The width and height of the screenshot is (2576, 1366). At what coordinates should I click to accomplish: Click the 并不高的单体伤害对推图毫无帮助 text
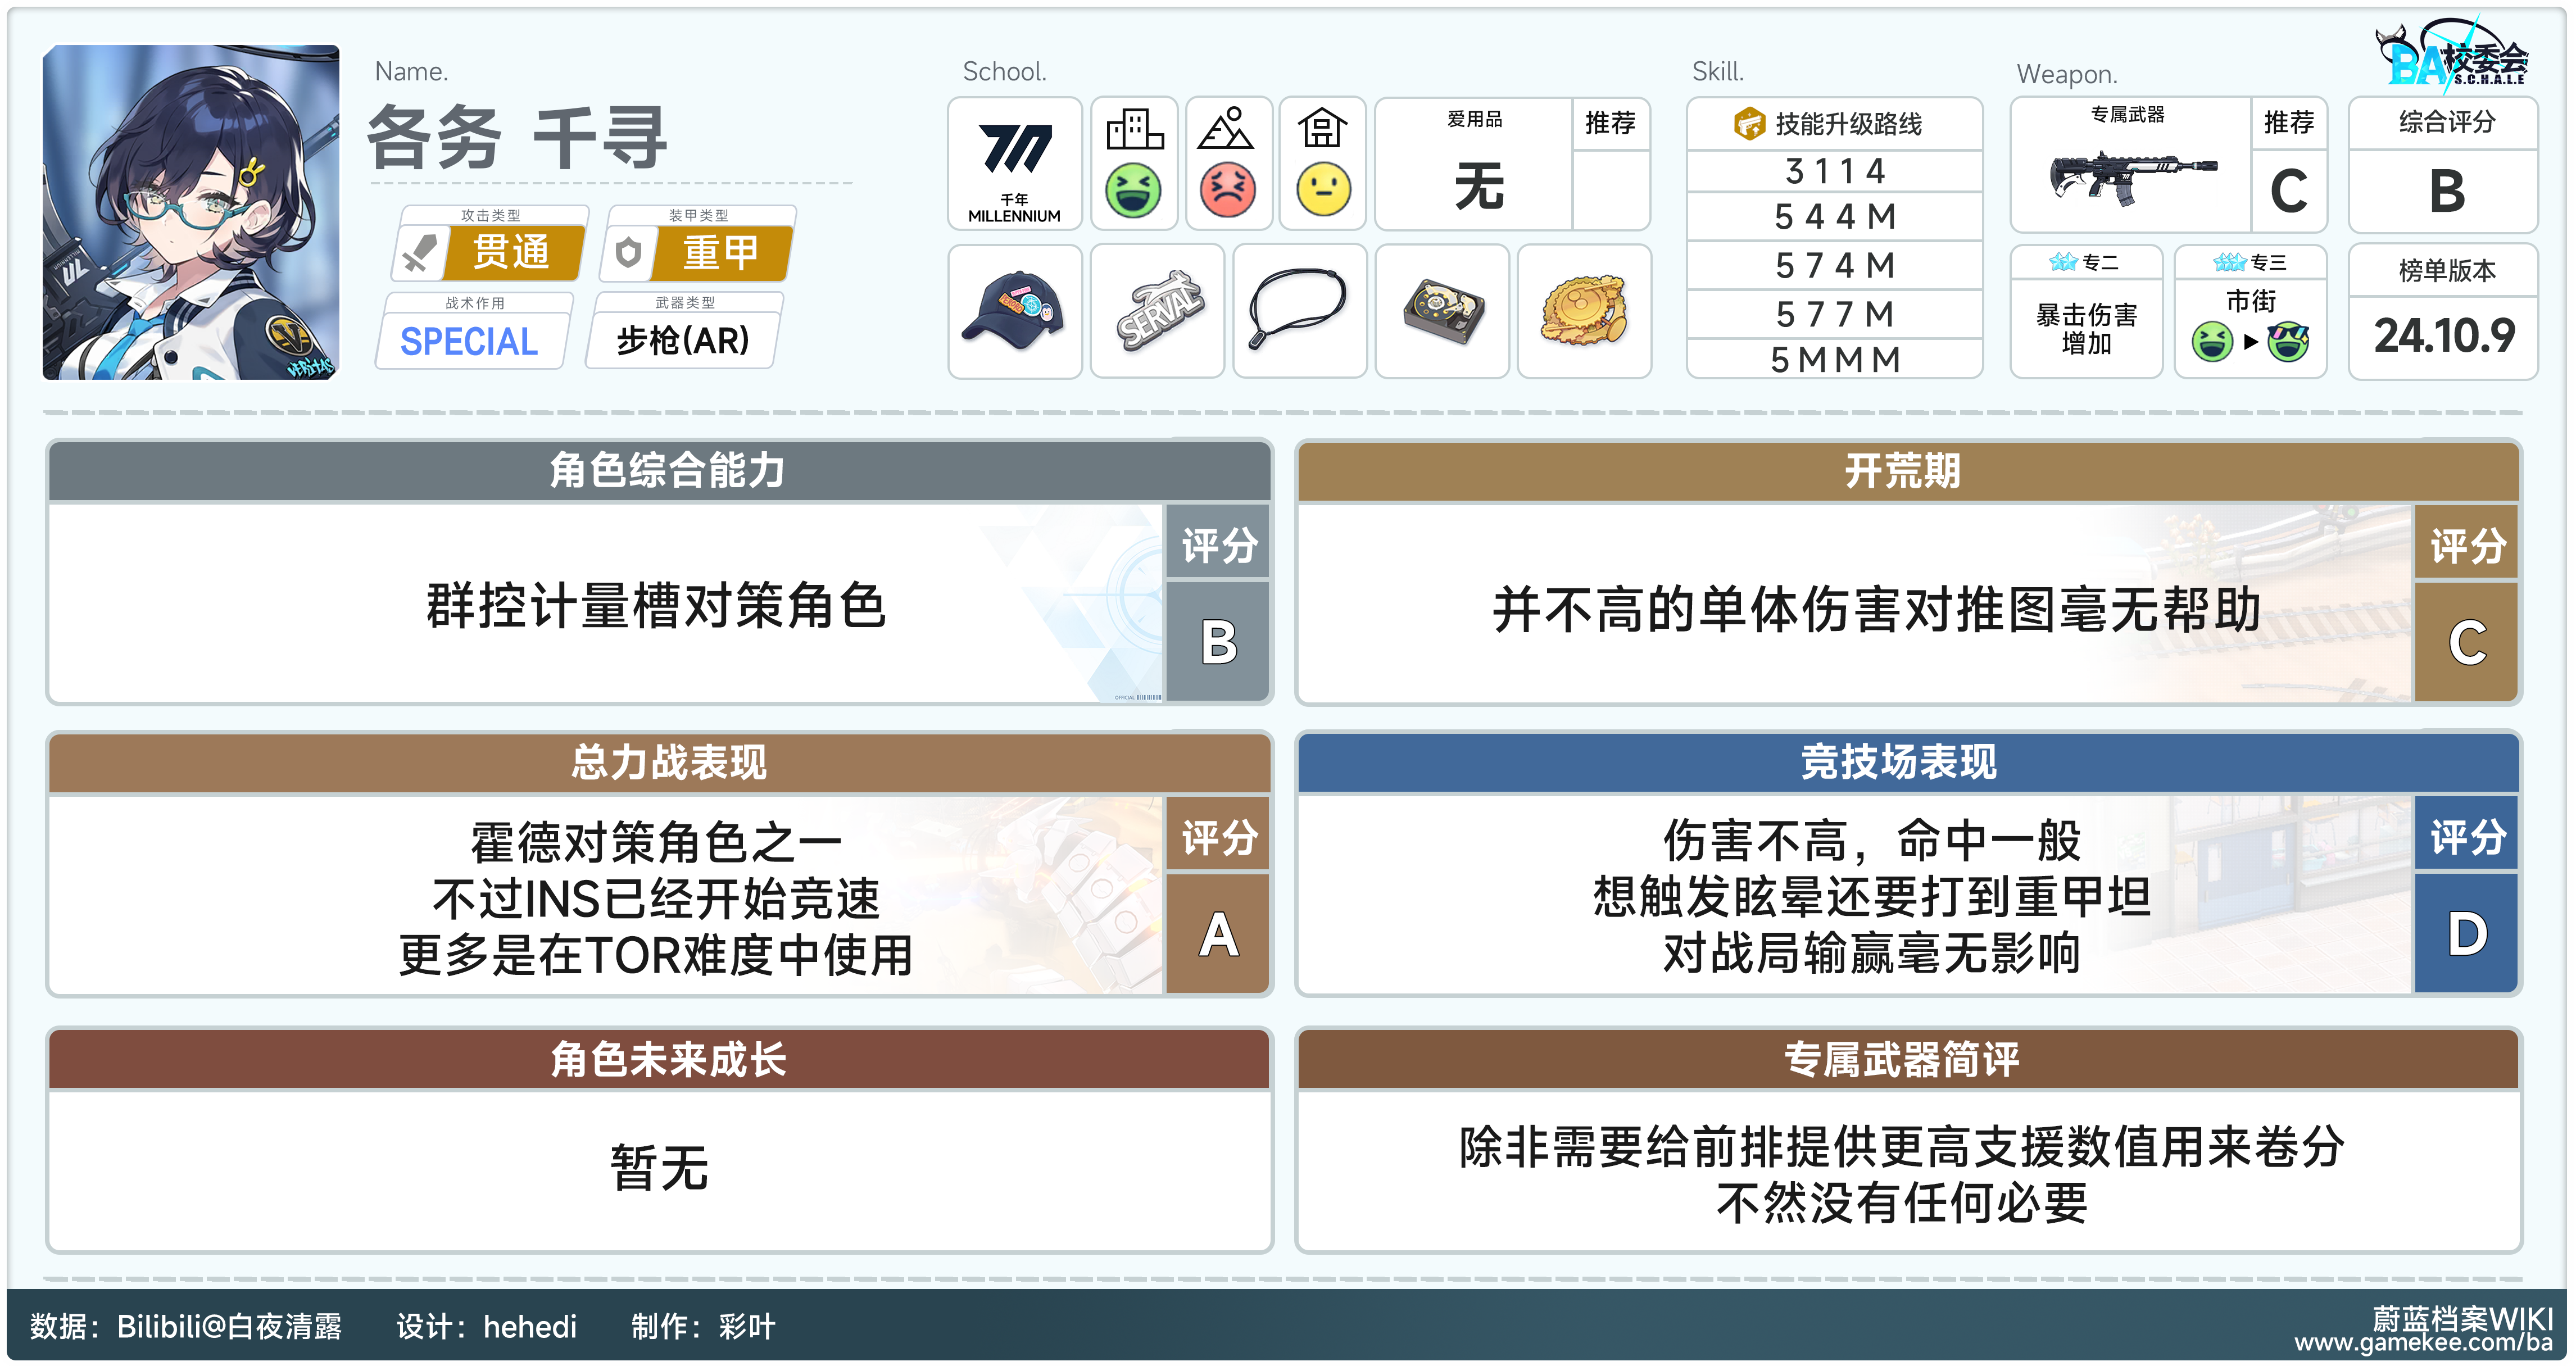point(1877,609)
